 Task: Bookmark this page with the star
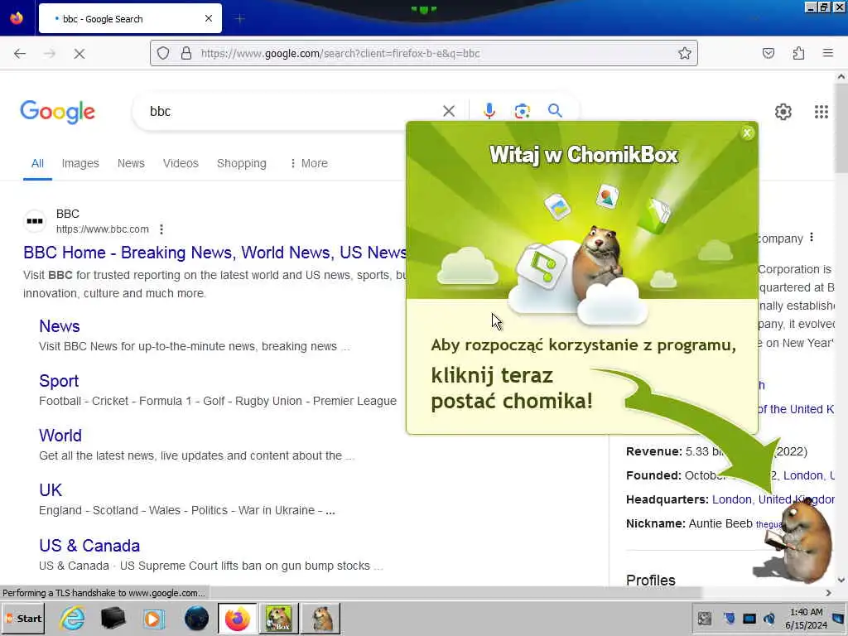tap(685, 53)
